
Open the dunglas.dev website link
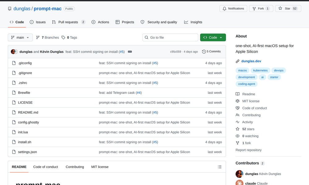coord(251,61)
